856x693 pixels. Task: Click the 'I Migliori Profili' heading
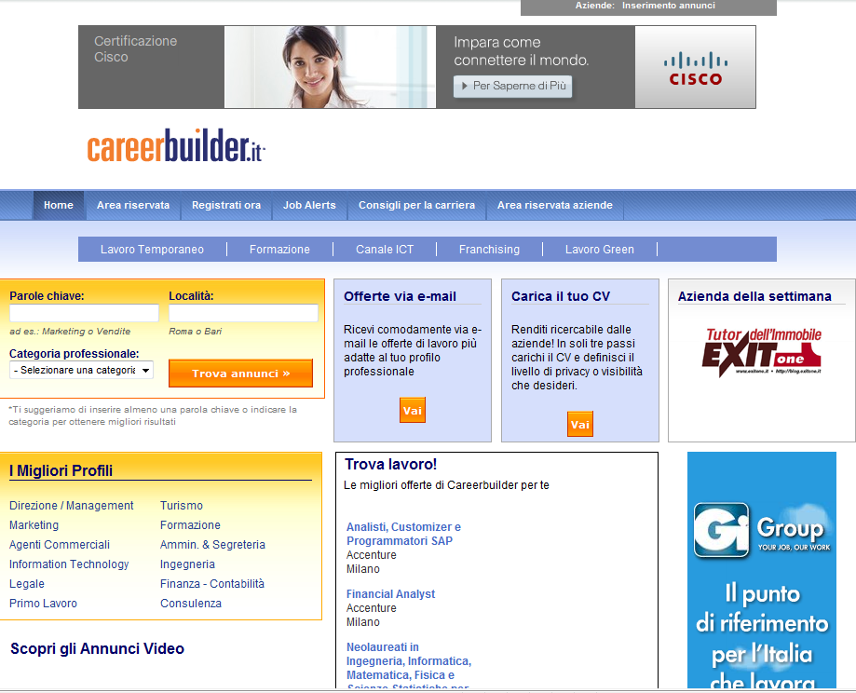[x=61, y=470]
